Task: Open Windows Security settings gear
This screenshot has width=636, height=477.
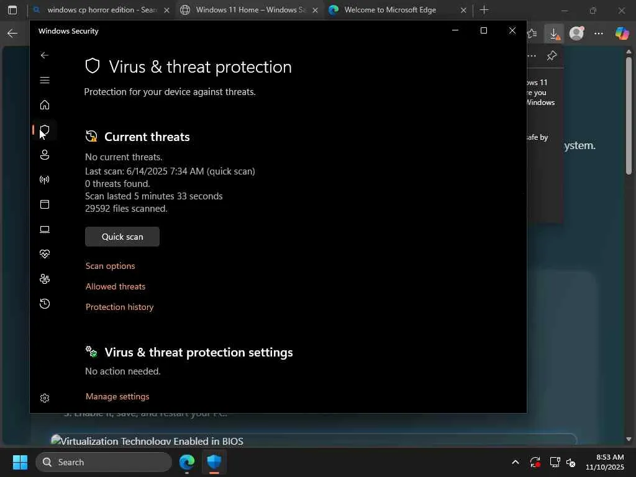Action: 45,398
